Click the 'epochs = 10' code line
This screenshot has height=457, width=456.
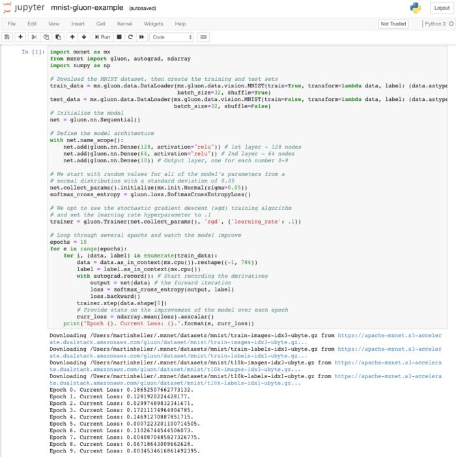tap(68, 242)
